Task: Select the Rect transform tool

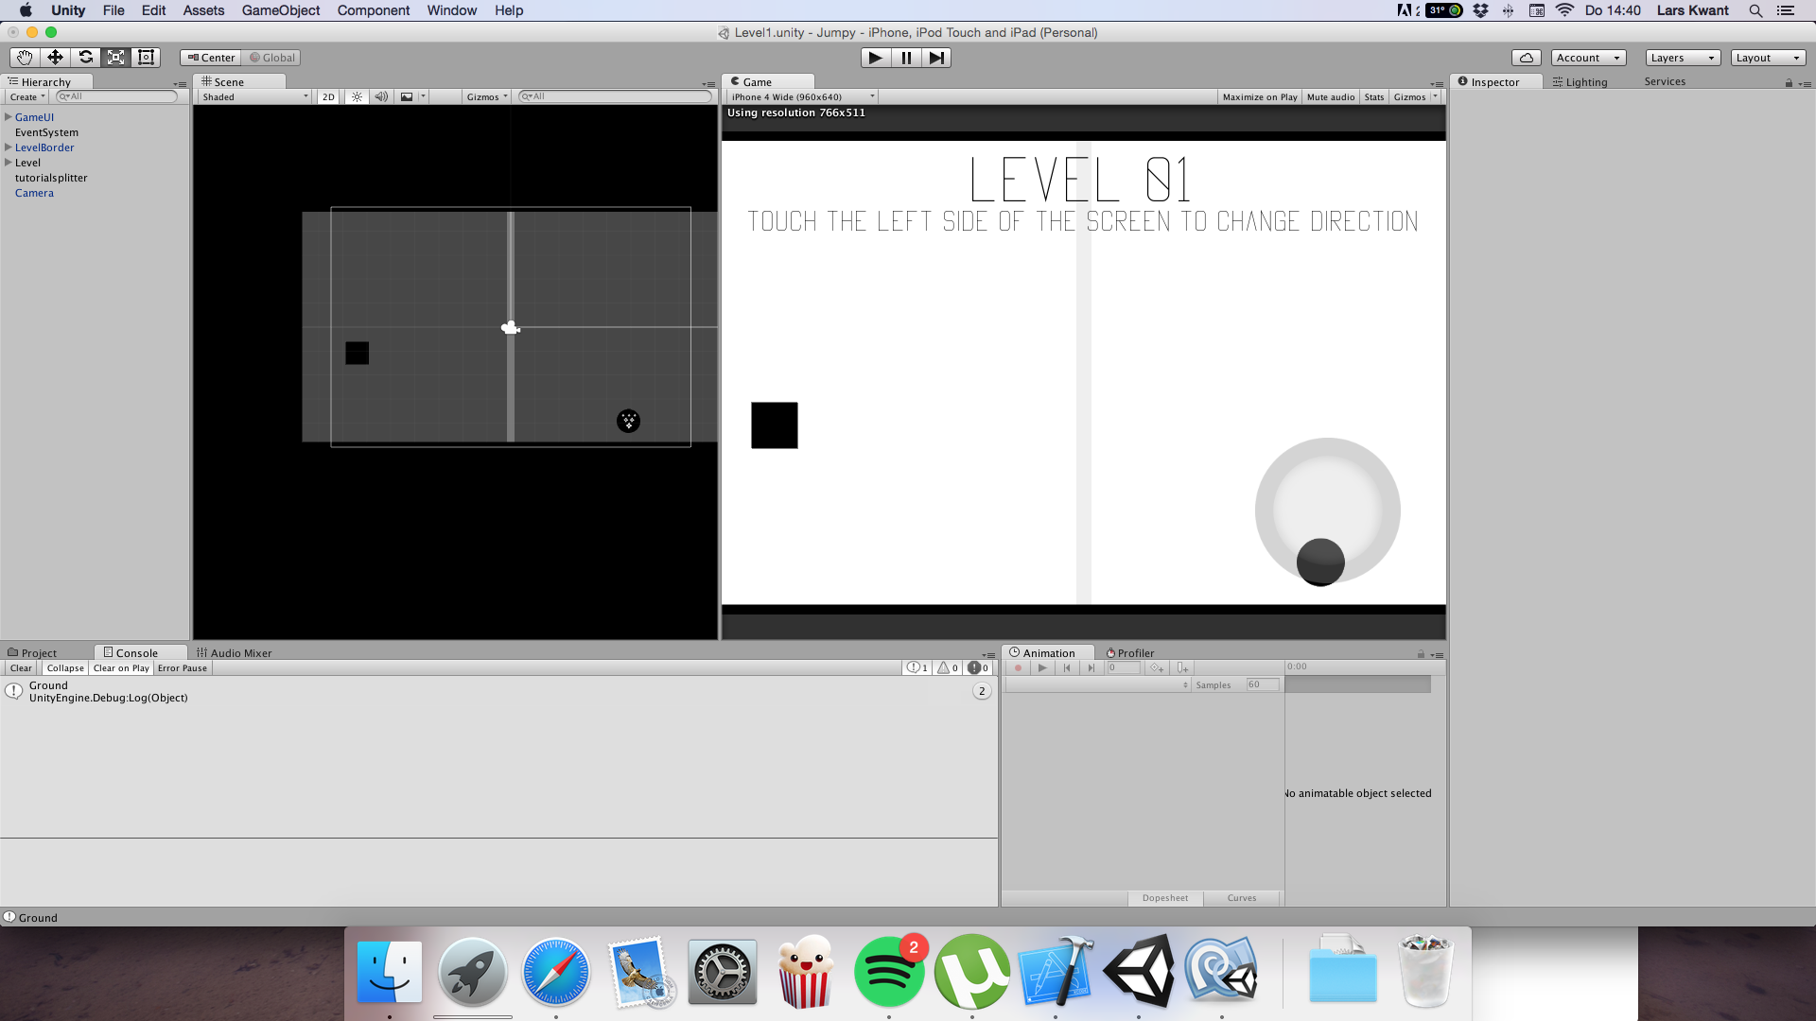Action: tap(146, 58)
